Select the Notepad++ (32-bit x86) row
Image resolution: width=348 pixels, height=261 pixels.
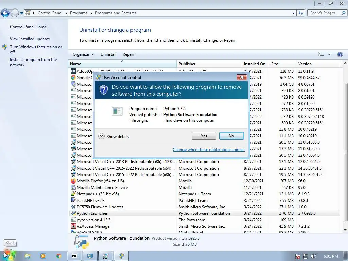(204, 194)
